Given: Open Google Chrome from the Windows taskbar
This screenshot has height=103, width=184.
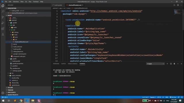Looking at the screenshot, I should coord(21,100).
